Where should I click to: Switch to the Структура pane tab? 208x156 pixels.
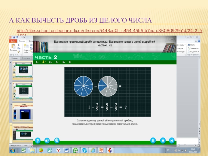[x=26, y=58]
